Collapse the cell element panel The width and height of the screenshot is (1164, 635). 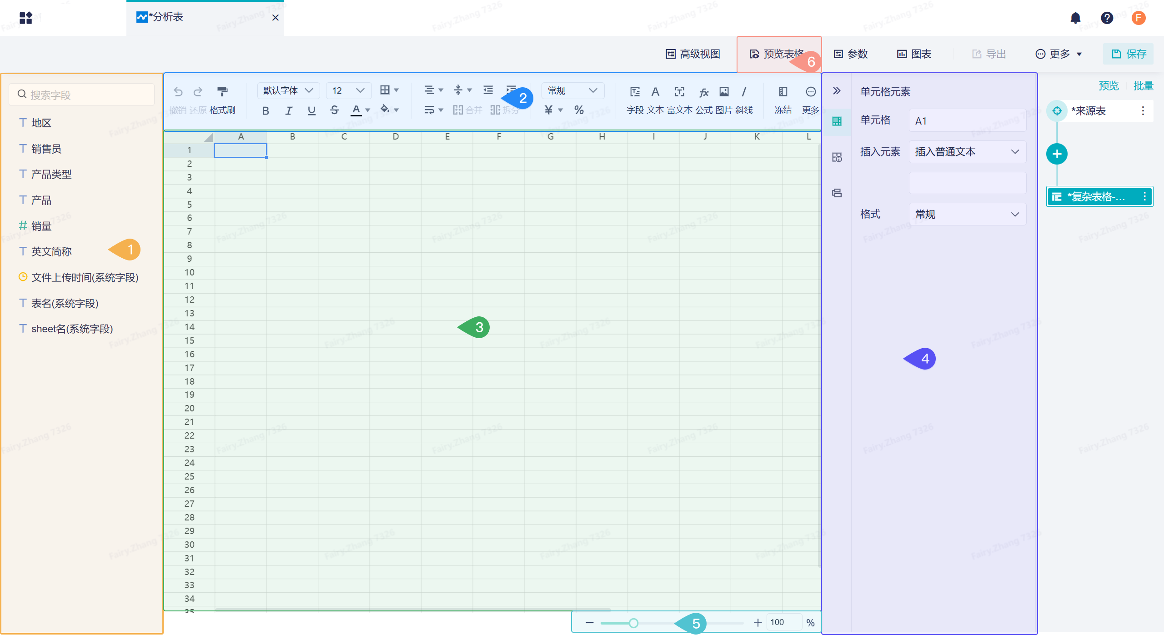click(x=837, y=91)
